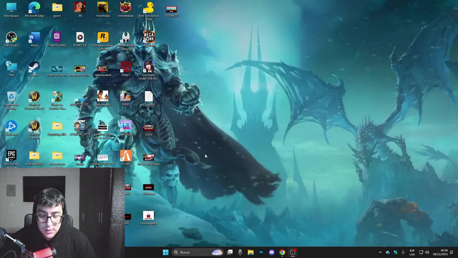Screen dimensions: 458x258
Task: Open Task View on the taskbar
Action: 230,252
